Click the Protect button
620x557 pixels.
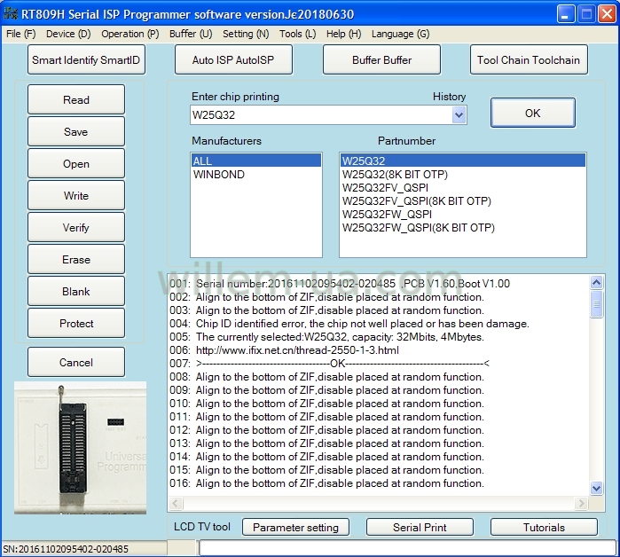(x=76, y=324)
